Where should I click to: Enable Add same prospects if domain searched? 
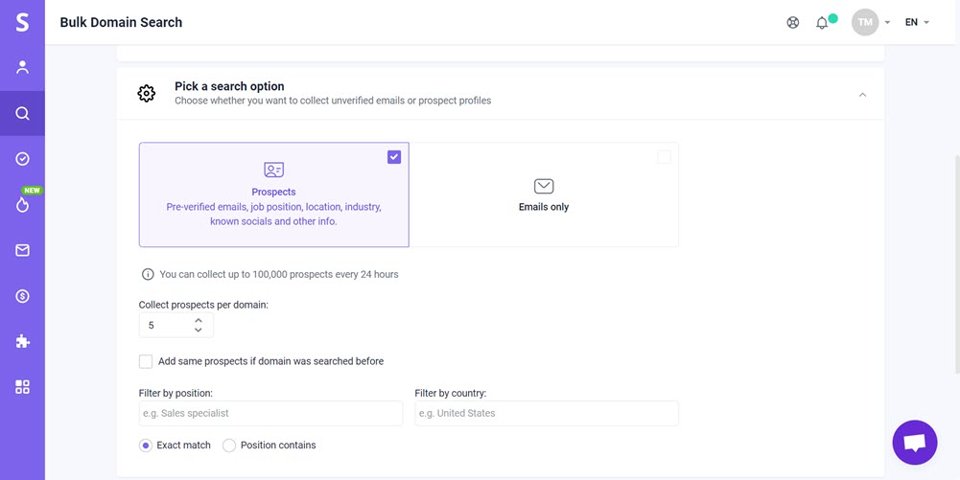point(146,361)
